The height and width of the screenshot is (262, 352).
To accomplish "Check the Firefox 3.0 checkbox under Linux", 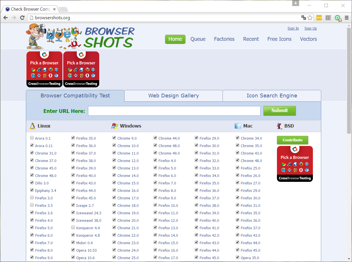I will point(32,198).
